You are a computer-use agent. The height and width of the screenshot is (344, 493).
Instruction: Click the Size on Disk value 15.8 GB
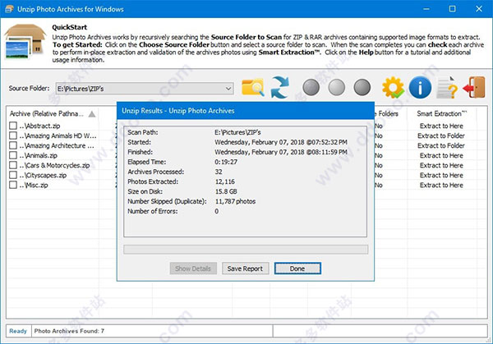tap(226, 191)
